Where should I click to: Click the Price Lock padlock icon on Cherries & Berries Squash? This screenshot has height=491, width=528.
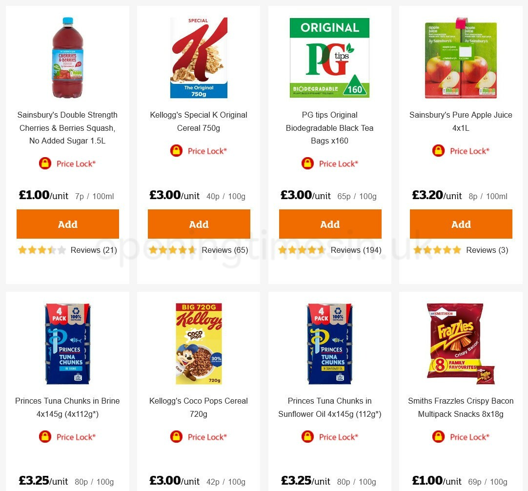pyautogui.click(x=45, y=163)
